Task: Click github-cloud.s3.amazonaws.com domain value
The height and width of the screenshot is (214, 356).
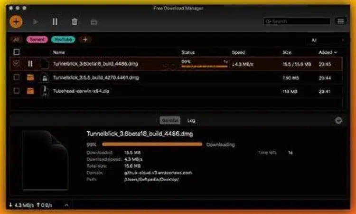Action: 158,173
